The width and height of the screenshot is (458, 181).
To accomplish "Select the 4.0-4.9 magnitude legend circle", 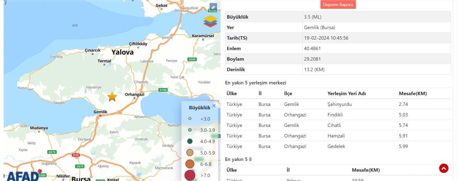I will click(190, 141).
